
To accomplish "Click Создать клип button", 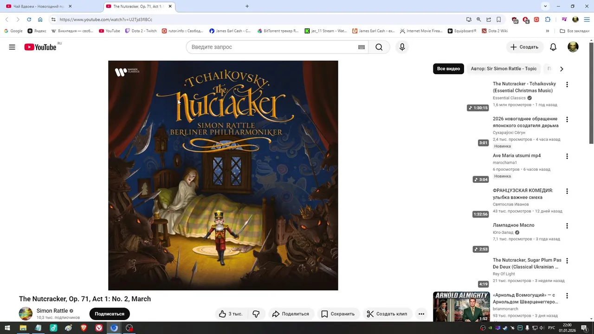I will (x=387, y=314).
